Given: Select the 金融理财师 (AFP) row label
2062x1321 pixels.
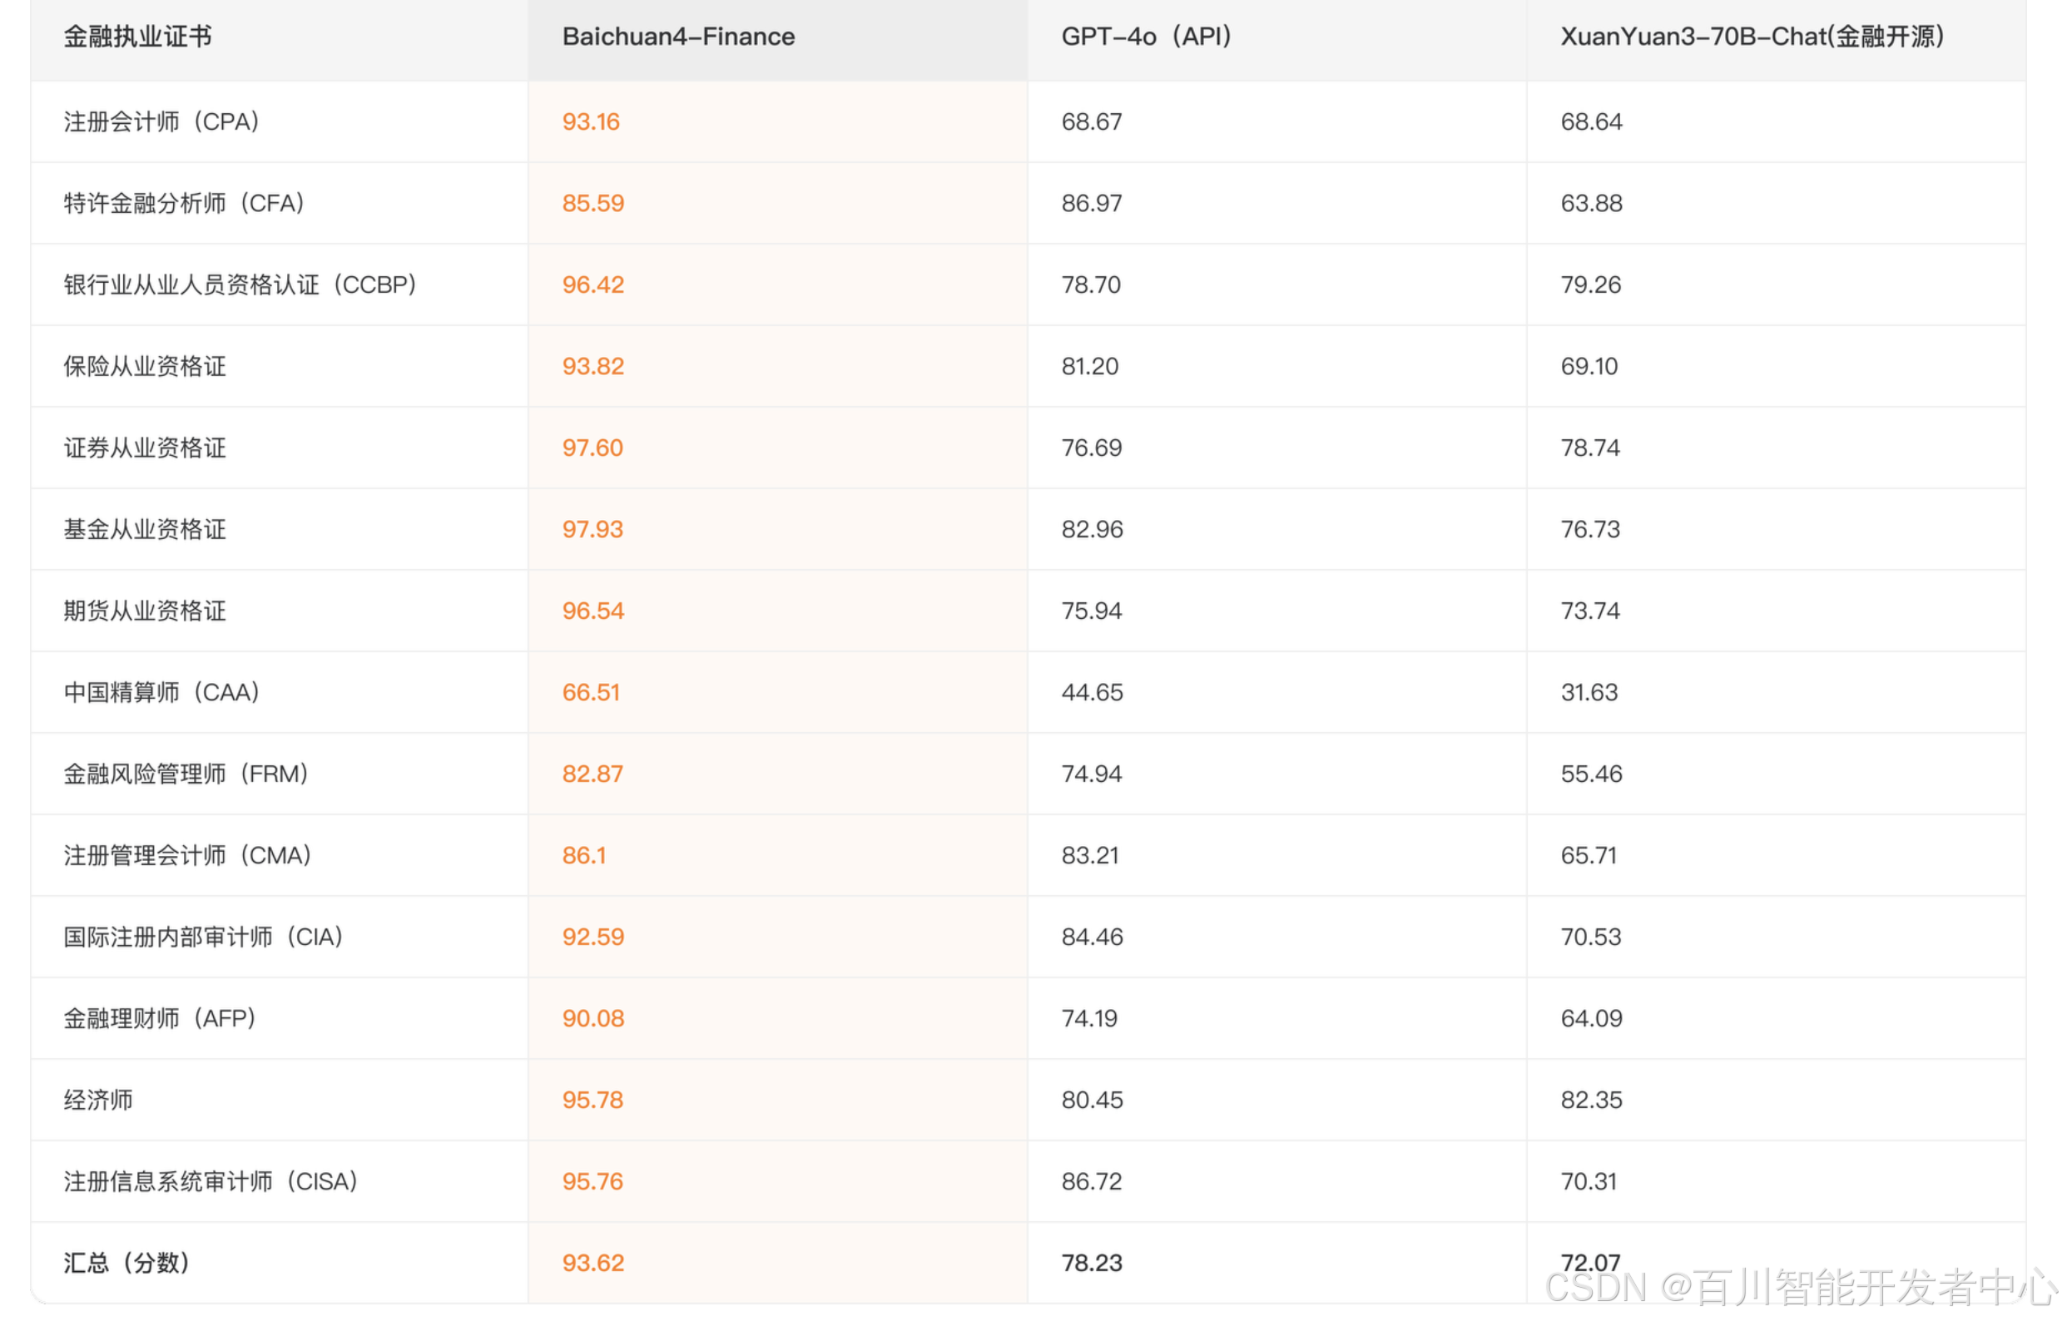Looking at the screenshot, I should tap(160, 1018).
